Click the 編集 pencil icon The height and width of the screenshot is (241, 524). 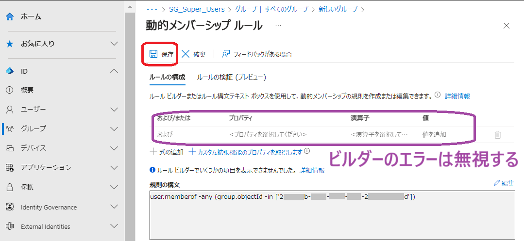(497, 183)
